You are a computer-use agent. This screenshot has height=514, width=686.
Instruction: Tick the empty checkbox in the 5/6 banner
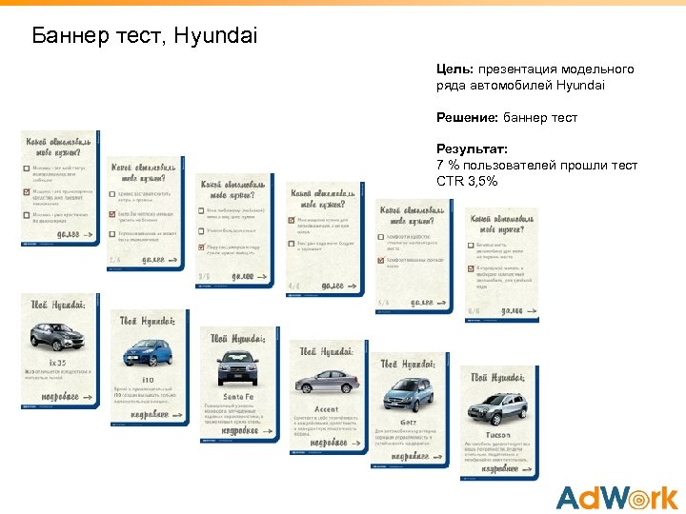coord(380,237)
